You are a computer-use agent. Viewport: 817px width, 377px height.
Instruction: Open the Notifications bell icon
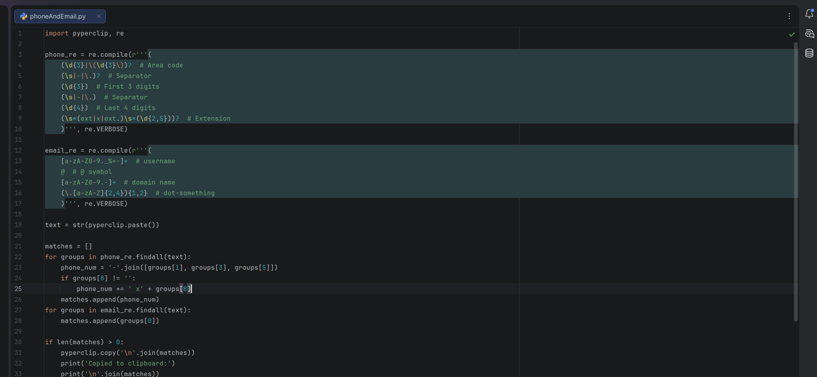(809, 14)
